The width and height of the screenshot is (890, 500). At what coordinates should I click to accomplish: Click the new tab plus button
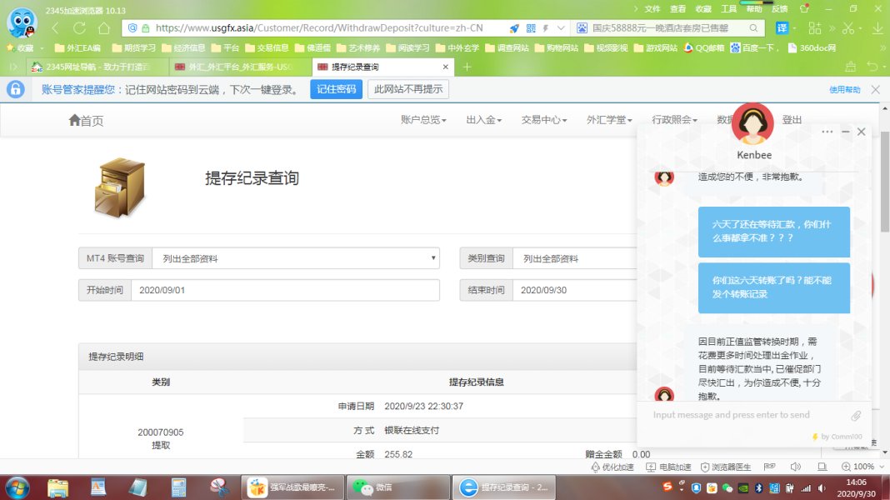(467, 67)
